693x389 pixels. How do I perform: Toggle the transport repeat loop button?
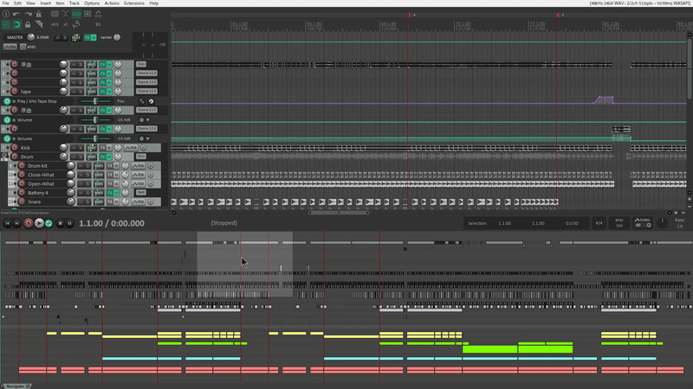click(x=49, y=224)
